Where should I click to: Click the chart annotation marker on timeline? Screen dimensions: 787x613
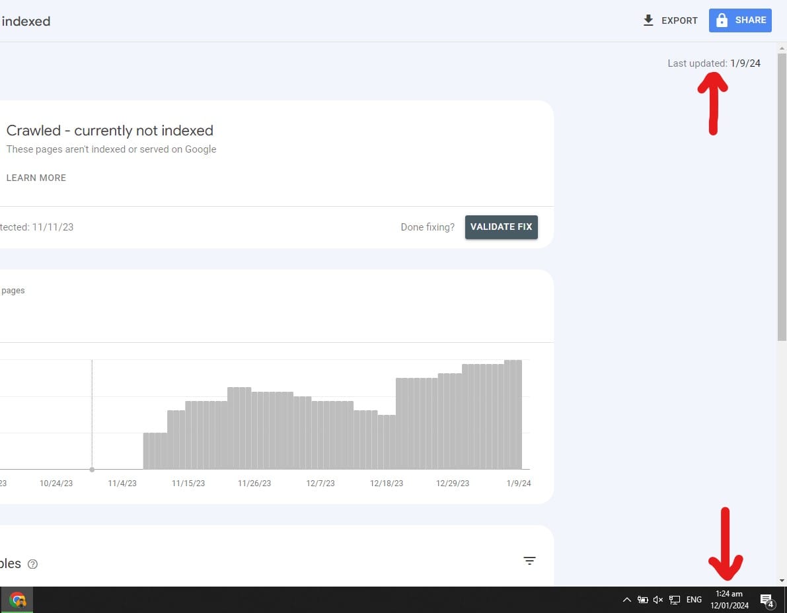point(92,470)
